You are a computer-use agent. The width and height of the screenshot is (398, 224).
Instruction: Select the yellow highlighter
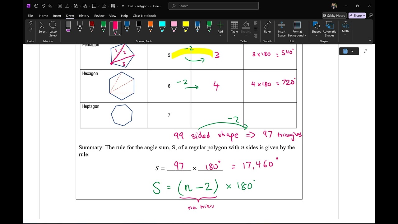tap(186, 26)
